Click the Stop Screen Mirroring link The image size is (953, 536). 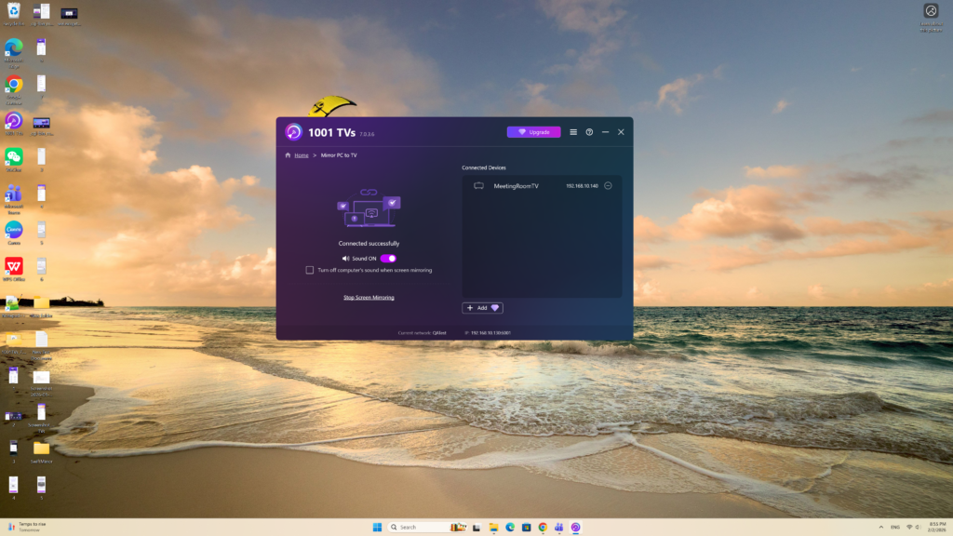[x=369, y=298]
